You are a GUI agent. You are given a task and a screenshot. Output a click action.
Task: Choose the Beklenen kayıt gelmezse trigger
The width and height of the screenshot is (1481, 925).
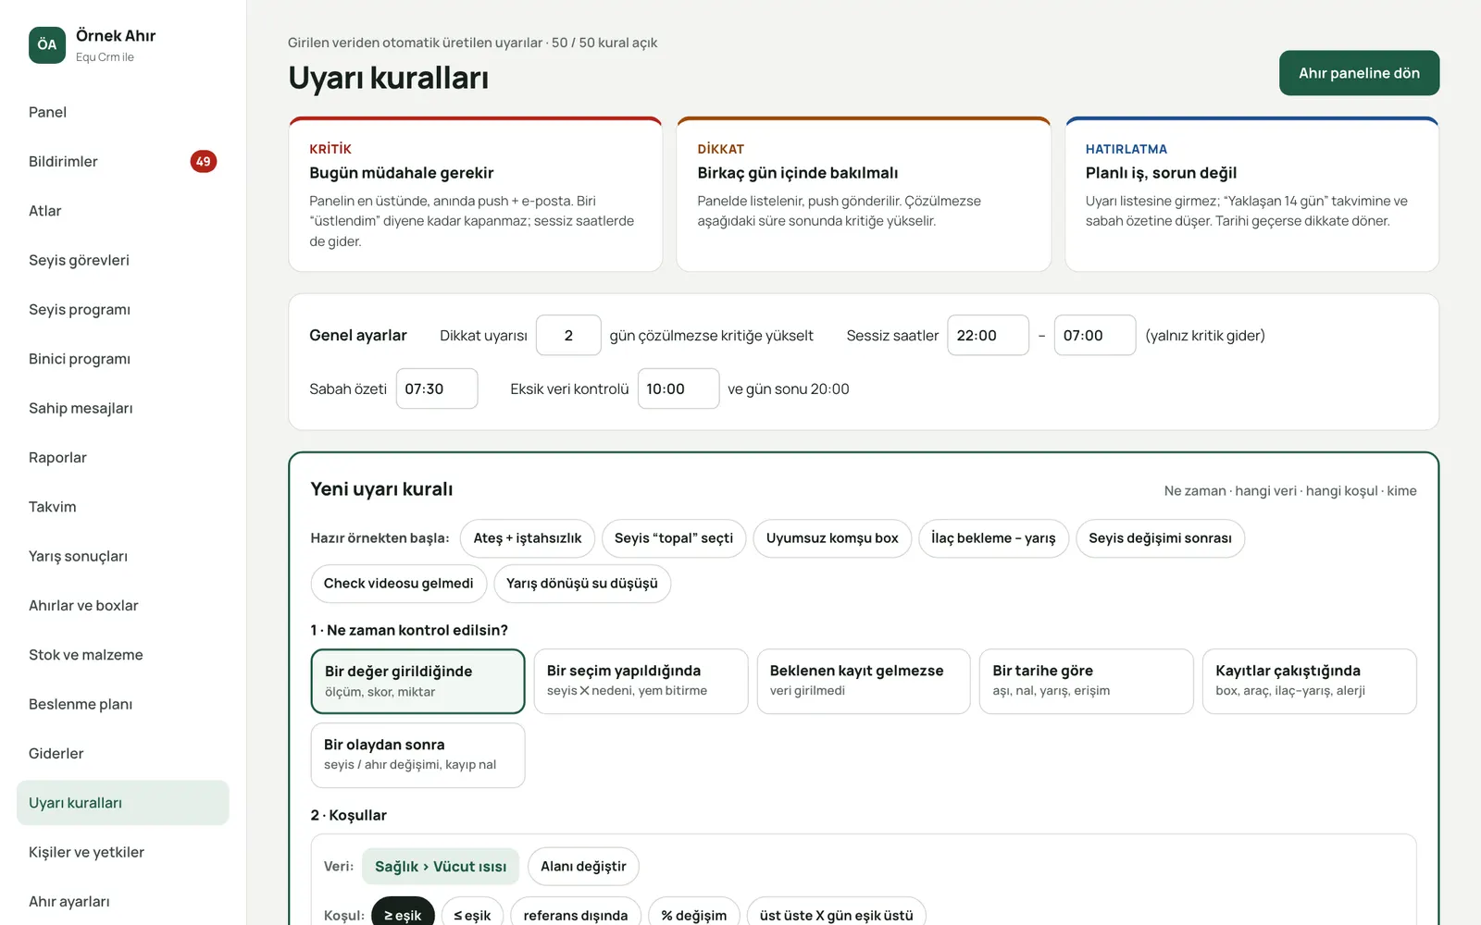[x=864, y=681]
